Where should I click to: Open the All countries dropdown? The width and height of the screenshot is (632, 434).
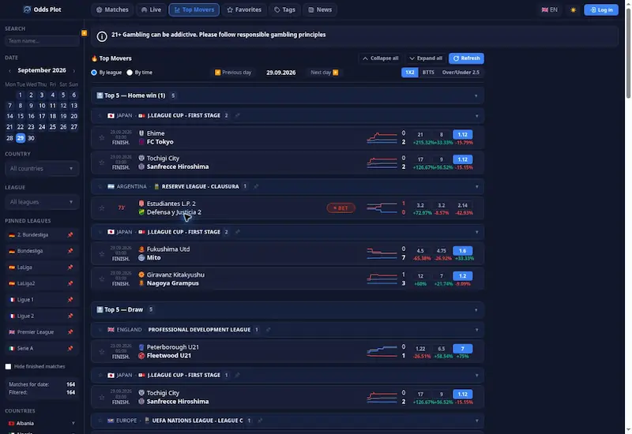[42, 169]
